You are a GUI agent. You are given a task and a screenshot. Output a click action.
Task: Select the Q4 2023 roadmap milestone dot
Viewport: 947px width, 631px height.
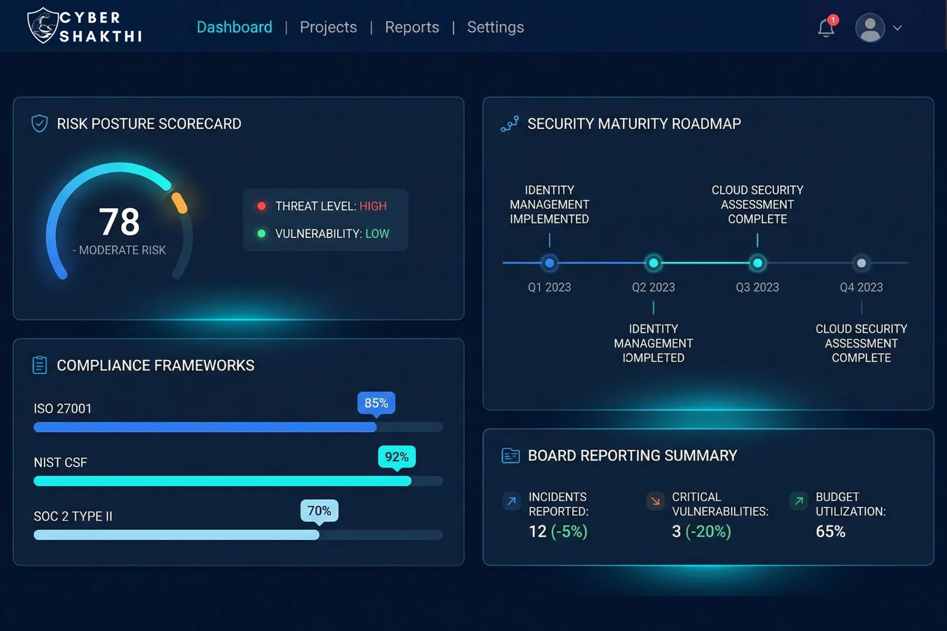tap(861, 263)
